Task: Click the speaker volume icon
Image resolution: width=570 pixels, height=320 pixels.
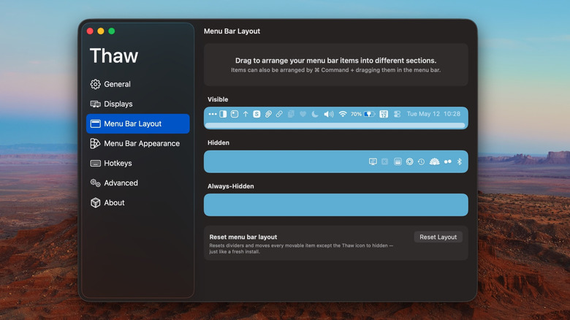Action: (329, 114)
